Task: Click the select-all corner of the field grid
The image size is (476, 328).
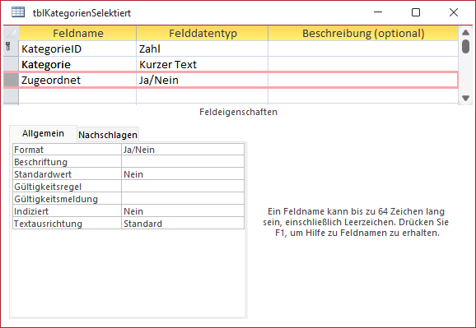Action: tap(12, 34)
